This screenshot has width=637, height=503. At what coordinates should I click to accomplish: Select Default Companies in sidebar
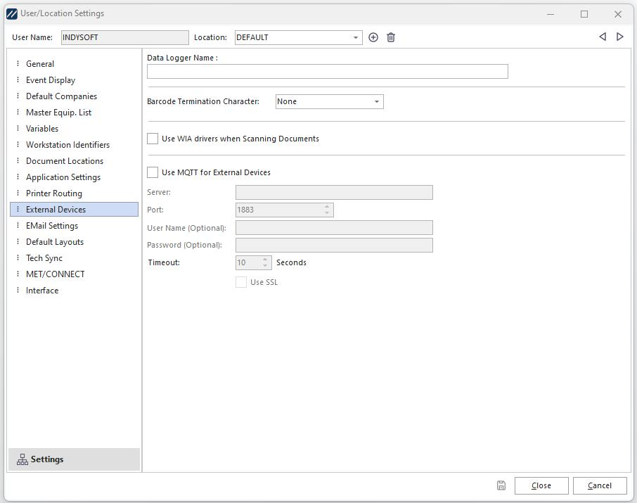(x=74, y=96)
